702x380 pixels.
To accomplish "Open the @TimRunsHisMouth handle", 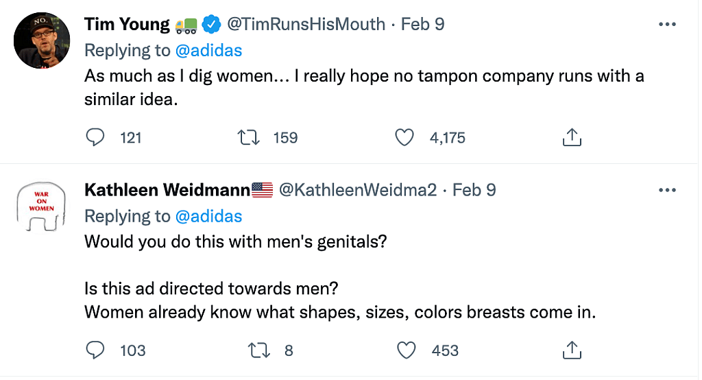I will tap(306, 25).
